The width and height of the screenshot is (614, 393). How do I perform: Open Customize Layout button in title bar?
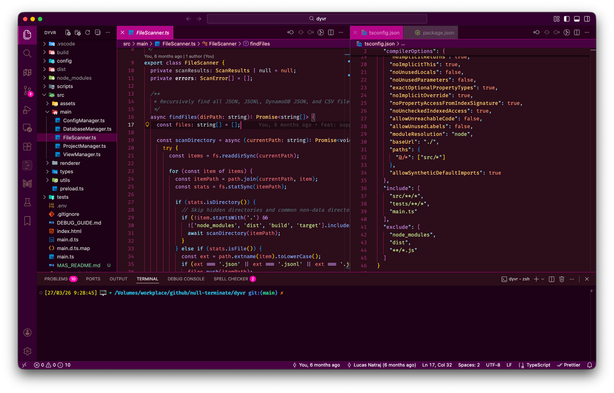click(x=556, y=19)
